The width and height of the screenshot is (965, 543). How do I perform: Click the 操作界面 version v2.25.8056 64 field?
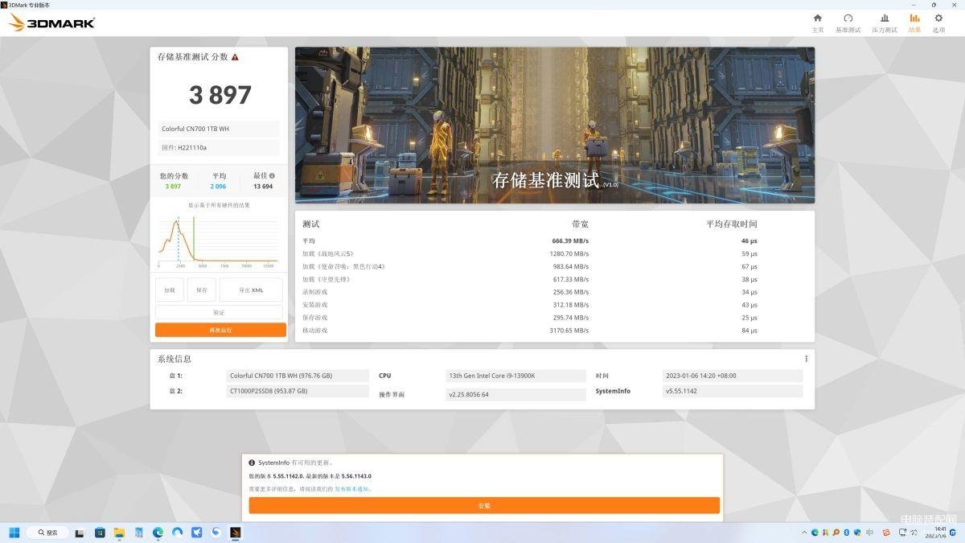tap(516, 394)
